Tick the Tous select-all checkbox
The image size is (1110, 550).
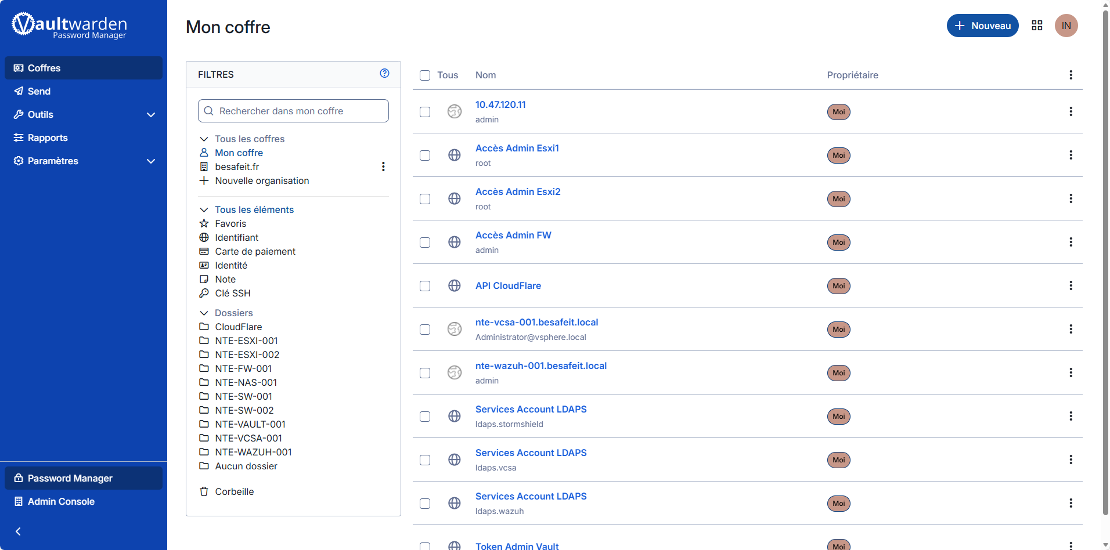click(x=425, y=75)
